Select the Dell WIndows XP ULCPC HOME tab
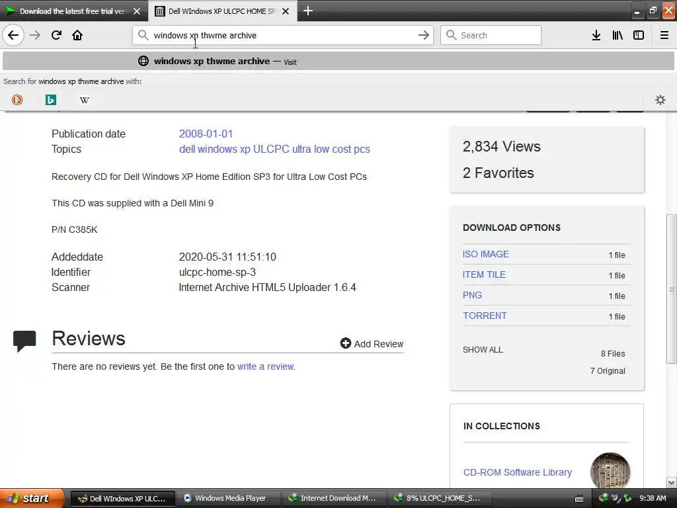This screenshot has height=508, width=677. coord(222,11)
